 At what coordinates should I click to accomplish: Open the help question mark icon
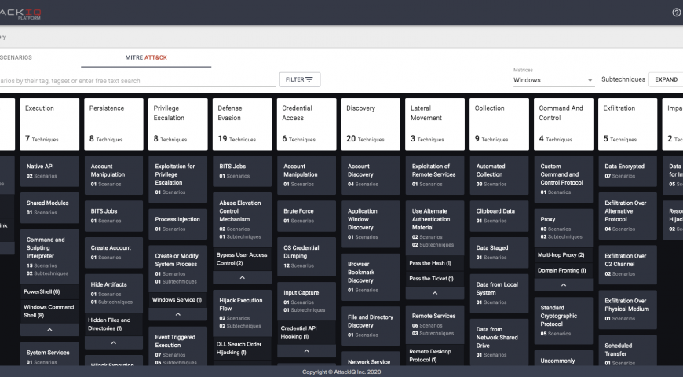pos(677,13)
